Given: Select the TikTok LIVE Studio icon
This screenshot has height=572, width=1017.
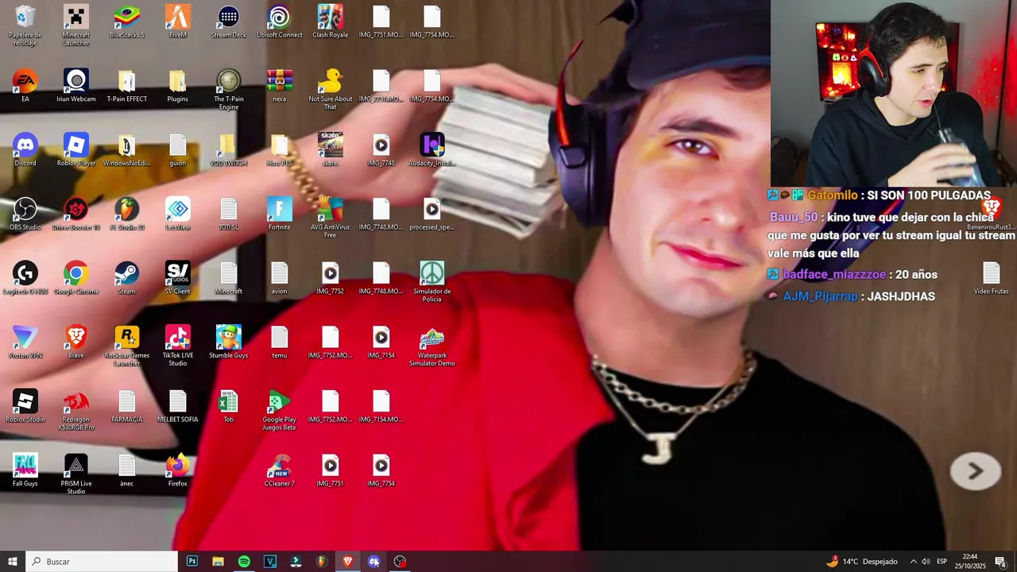Looking at the screenshot, I should (x=178, y=346).
